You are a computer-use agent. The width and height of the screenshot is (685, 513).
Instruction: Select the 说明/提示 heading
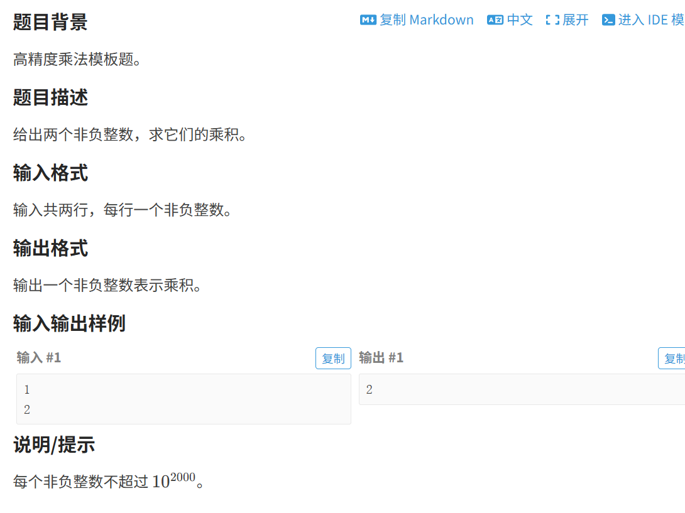(54, 445)
